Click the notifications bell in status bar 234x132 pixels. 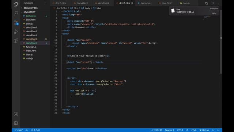[218, 130]
